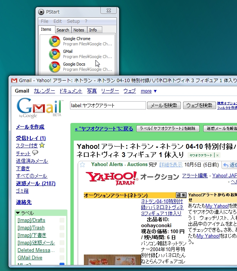Click 詳細を表示 link in message header
Image resolution: width=237 pixels, height=271 pixels.
[171, 165]
